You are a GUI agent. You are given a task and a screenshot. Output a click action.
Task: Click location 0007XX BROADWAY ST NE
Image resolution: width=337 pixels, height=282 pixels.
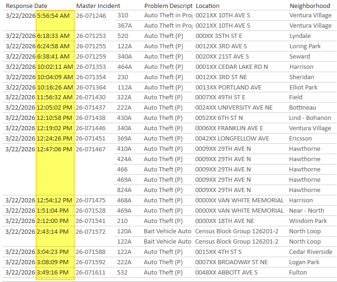[231, 262]
